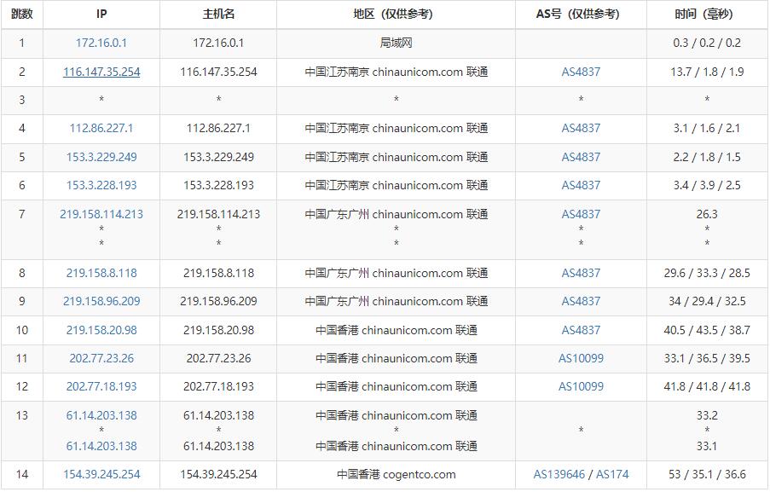Click AS4837 link in hop 2 row

tap(581, 72)
